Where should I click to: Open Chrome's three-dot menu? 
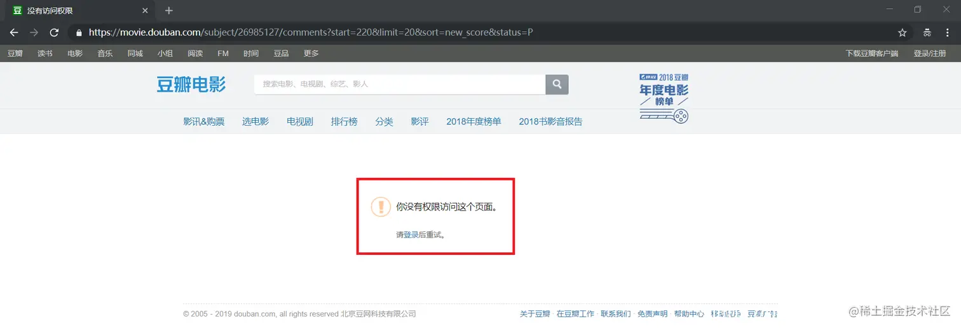coord(947,32)
